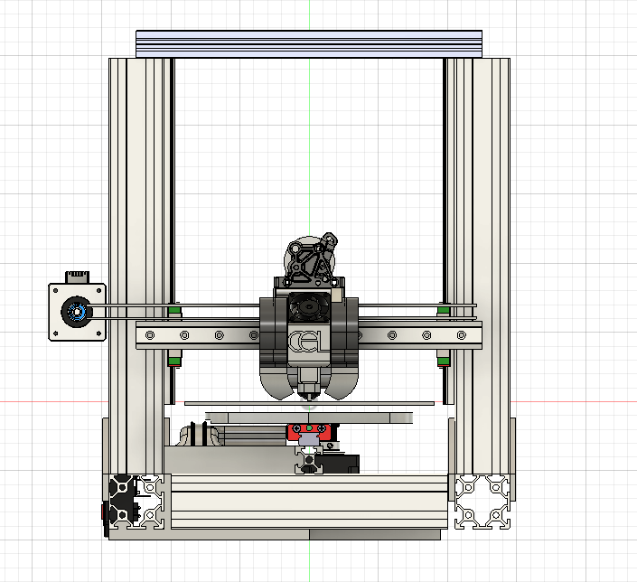Click the CEL logo on the print head
637x582 pixels.
[x=303, y=342]
